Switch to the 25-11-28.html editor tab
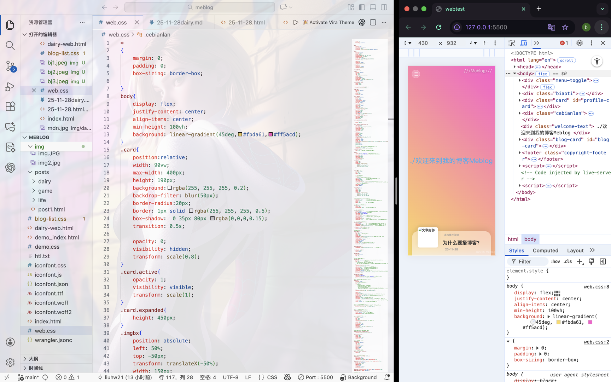This screenshot has height=382, width=611. pyautogui.click(x=246, y=22)
